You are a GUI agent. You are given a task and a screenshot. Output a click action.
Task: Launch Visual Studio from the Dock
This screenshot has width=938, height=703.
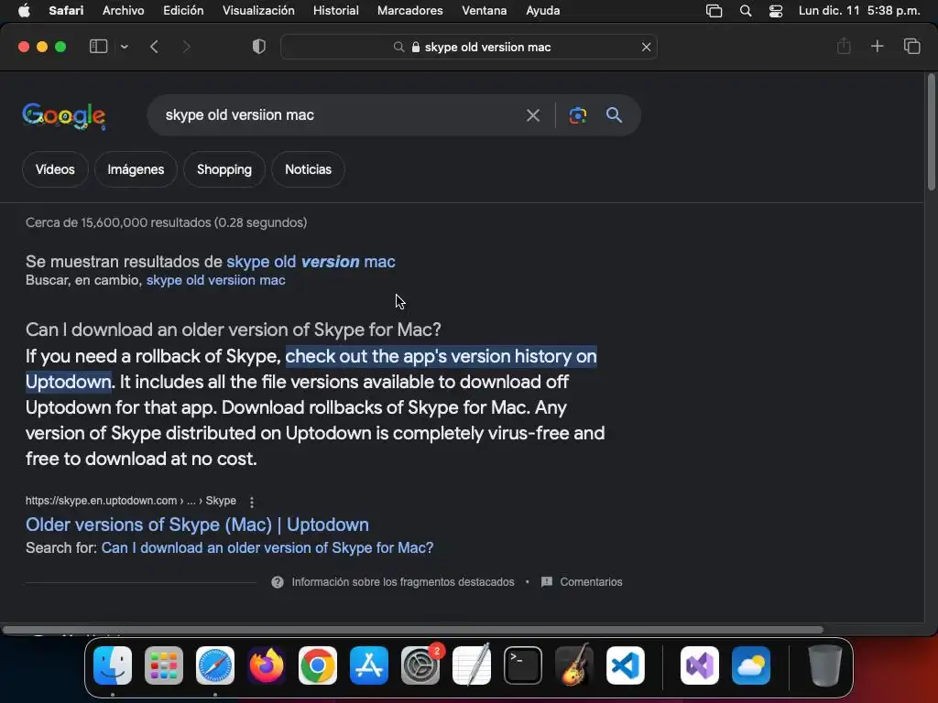(699, 665)
